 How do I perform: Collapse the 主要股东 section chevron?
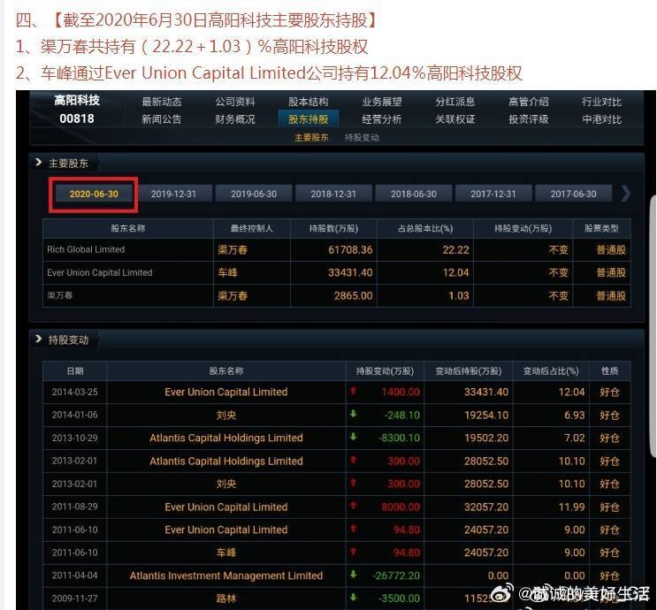(39, 162)
